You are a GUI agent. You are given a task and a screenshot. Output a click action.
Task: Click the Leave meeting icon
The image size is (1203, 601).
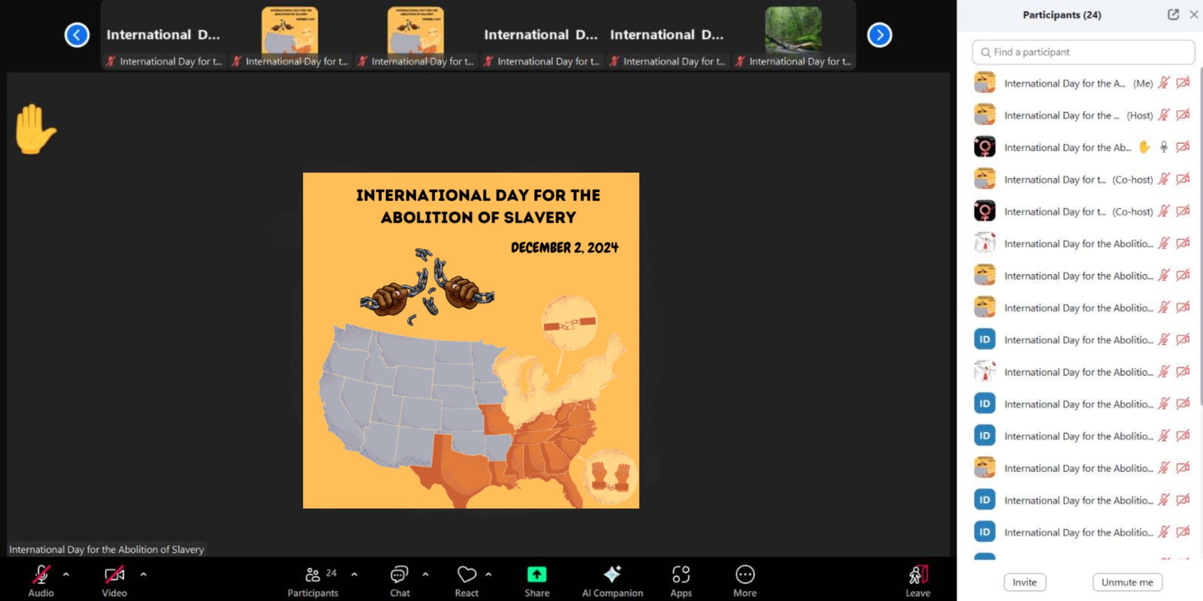[x=917, y=575]
